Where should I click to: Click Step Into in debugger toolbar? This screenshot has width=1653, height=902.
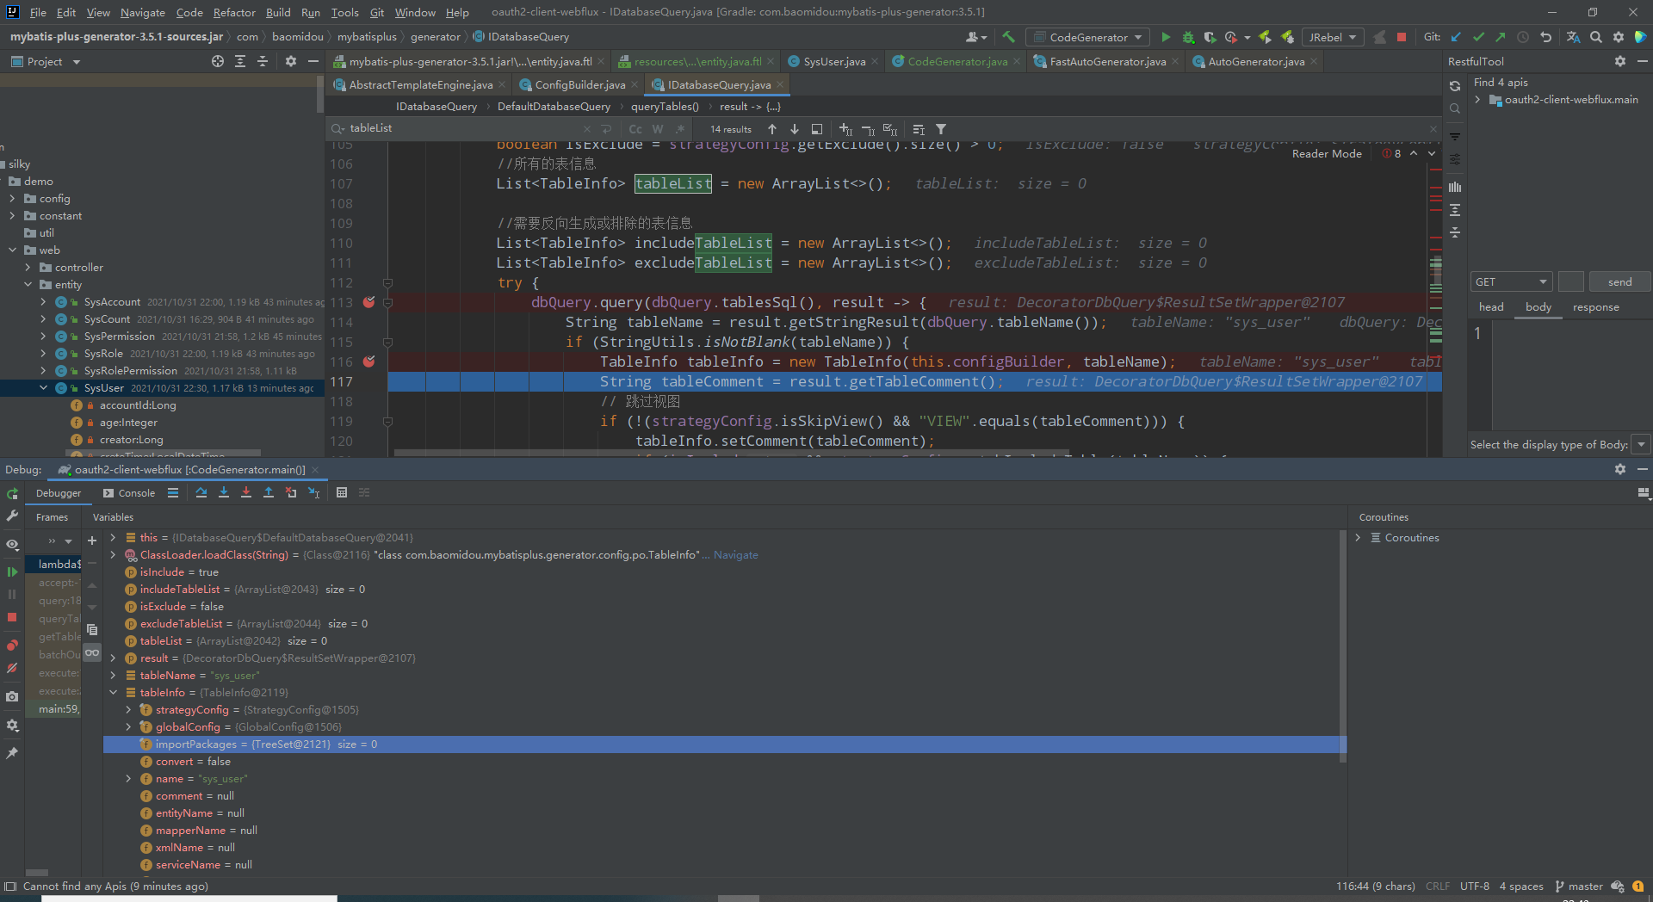(x=224, y=492)
